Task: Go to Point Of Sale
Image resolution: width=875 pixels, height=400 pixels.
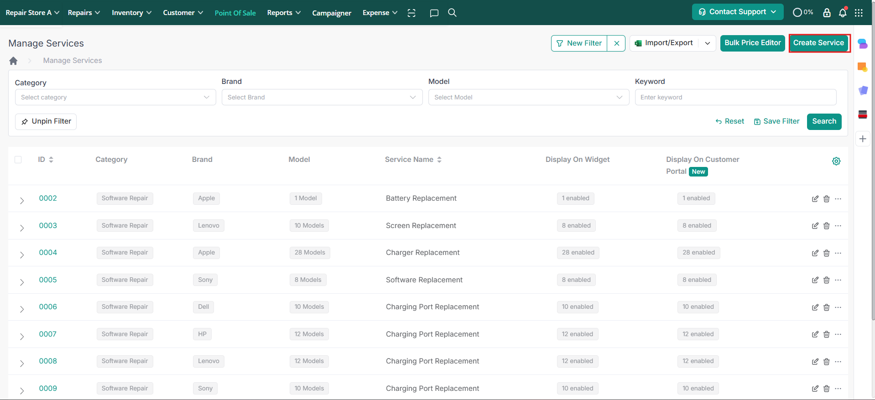Action: tap(235, 13)
